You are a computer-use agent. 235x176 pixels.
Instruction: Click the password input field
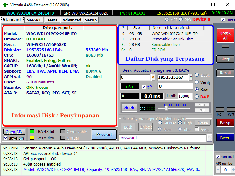(163, 138)
